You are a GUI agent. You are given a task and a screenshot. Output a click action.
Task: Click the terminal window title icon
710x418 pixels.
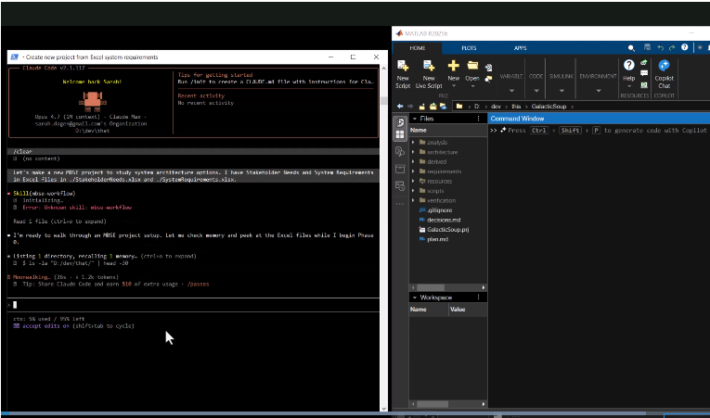[x=15, y=57]
